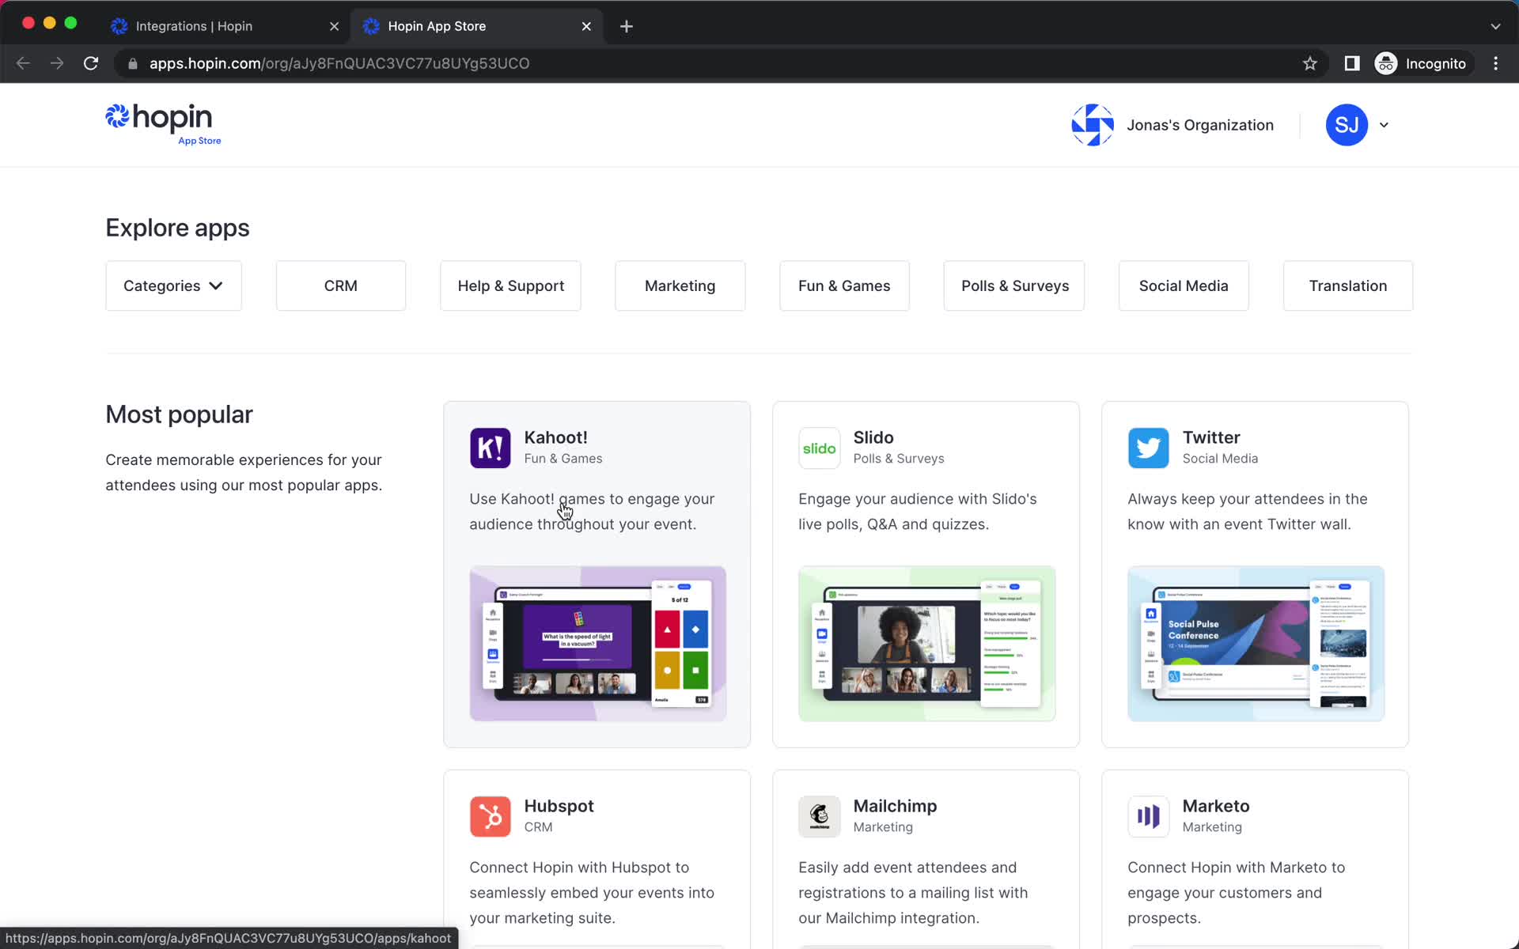Click the Slido app icon
1519x949 pixels.
[819, 447]
